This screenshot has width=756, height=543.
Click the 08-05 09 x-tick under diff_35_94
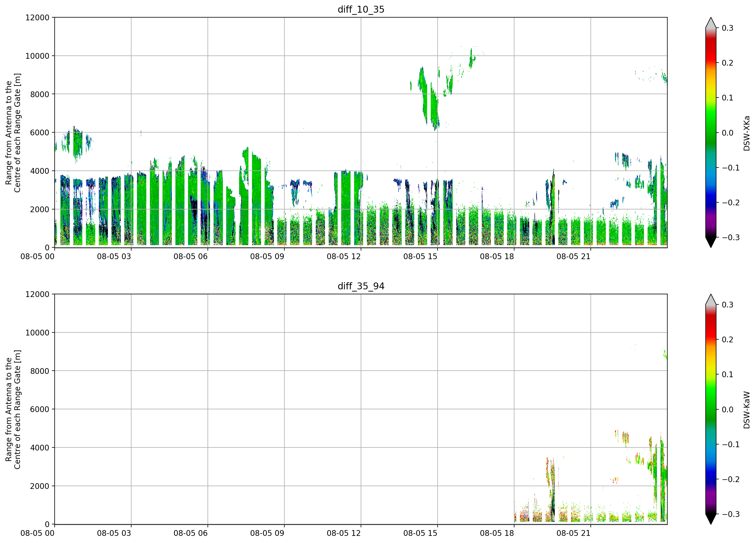pos(267,533)
